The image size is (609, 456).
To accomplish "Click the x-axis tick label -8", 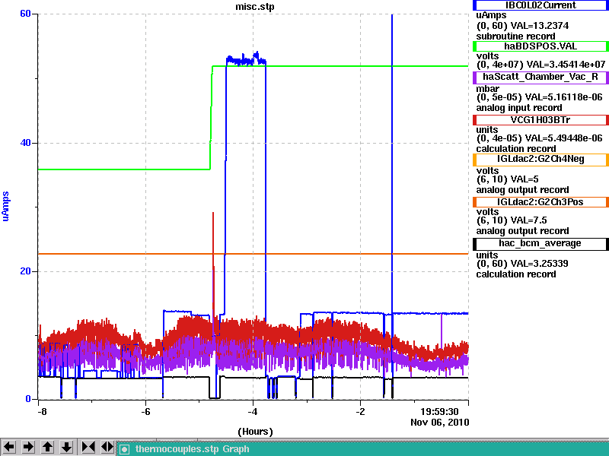I will point(42,411).
